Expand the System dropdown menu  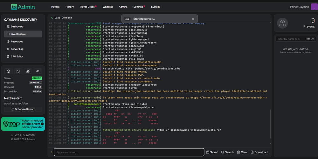(x=156, y=7)
